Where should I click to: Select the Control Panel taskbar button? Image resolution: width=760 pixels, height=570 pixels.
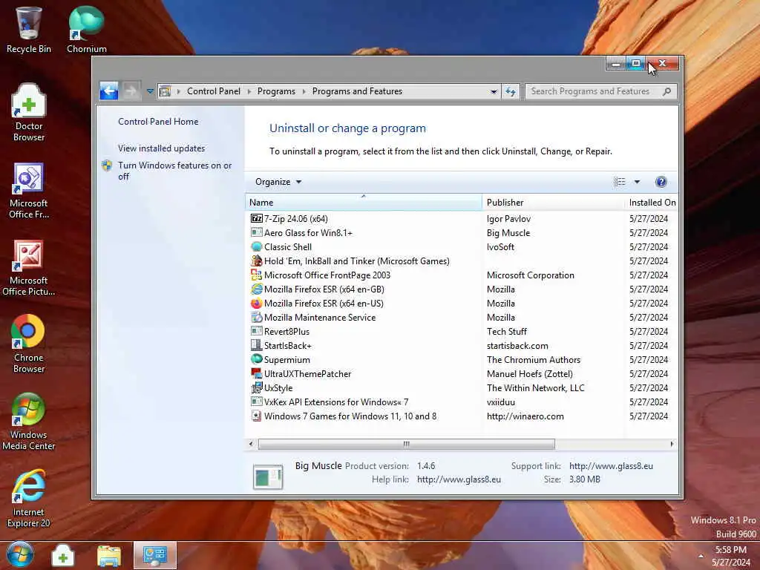pyautogui.click(x=154, y=555)
